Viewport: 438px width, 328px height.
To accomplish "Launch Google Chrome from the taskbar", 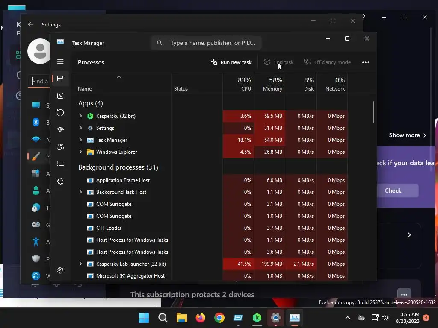I will click(219, 318).
